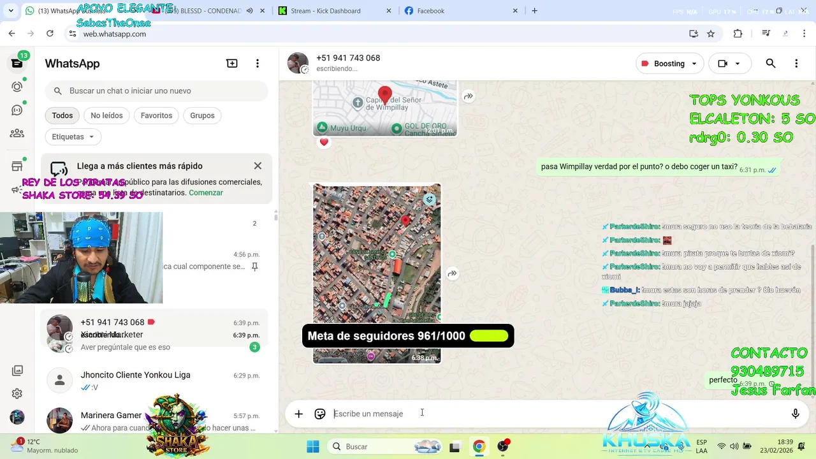The image size is (816, 459).
Task: Click the install app icon in address bar
Action: click(x=694, y=34)
